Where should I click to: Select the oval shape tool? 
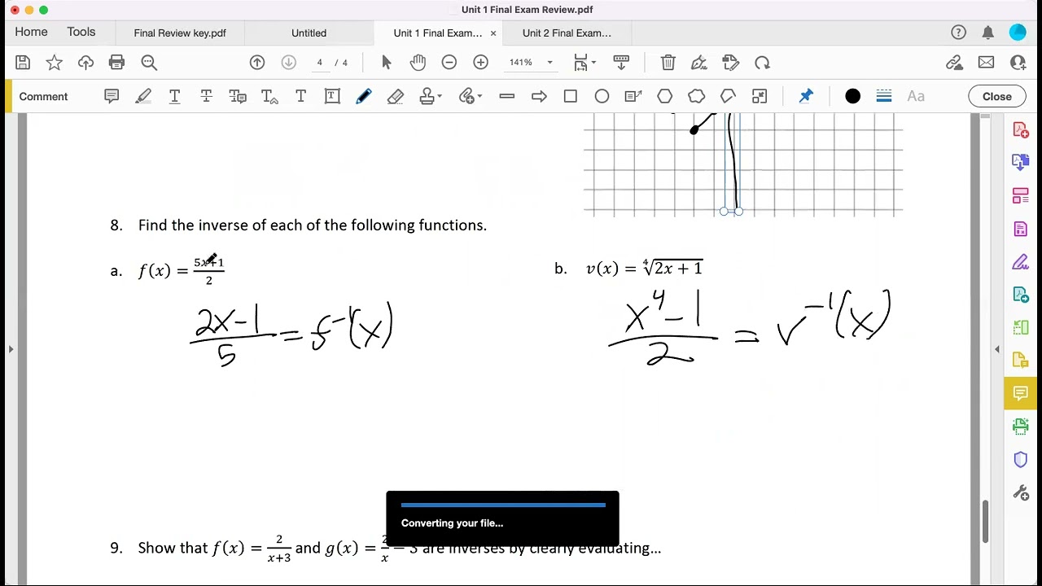[x=602, y=96]
